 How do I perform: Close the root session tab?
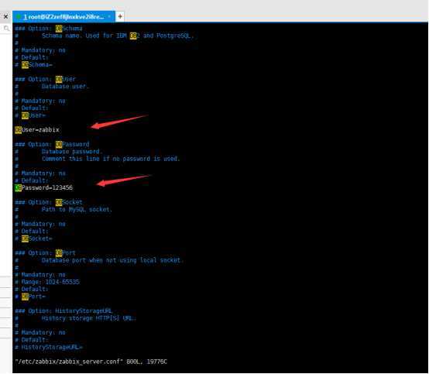(109, 17)
